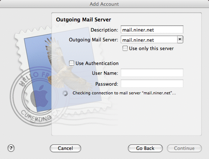
Task: Toggle the Use Authentication checkbox
Action: [x=72, y=63]
